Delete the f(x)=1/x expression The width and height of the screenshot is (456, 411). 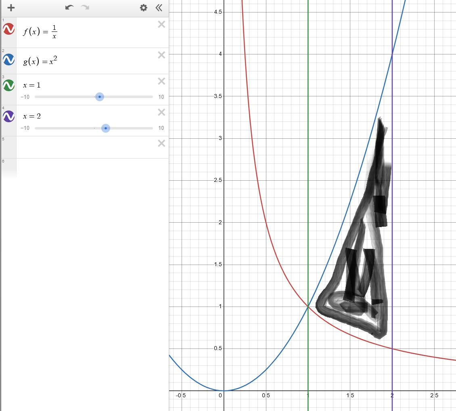(161, 25)
